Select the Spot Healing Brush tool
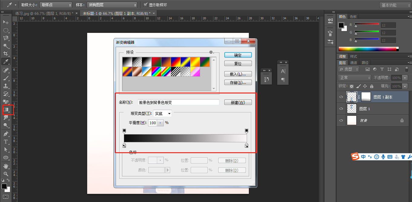Viewport: 412px width, 202px height. [6, 70]
